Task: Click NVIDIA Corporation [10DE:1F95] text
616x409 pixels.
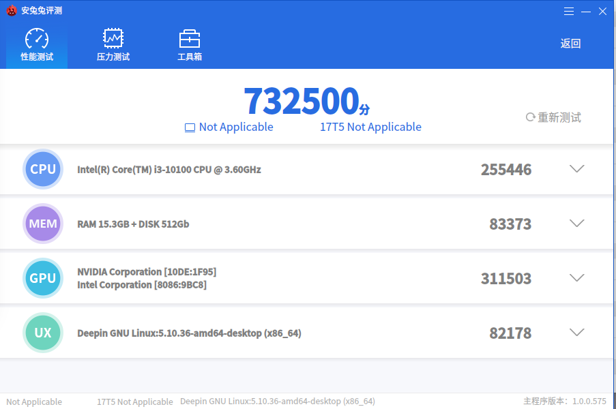Action: click(147, 272)
